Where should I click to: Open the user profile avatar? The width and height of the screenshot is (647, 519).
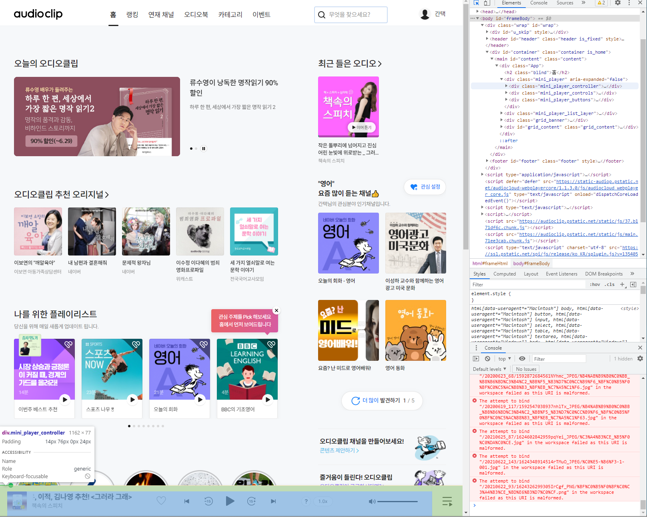coord(425,14)
